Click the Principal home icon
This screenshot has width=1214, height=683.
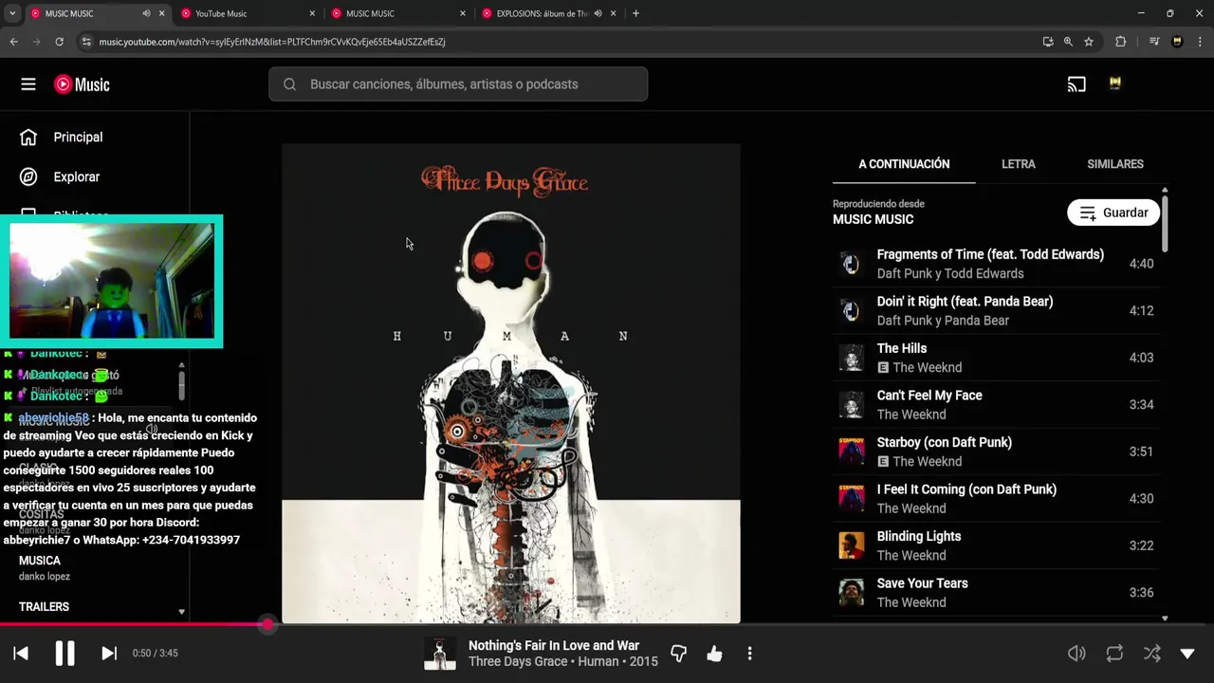click(28, 138)
